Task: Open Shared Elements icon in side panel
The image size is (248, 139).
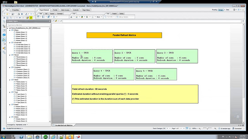Action: tap(4, 48)
